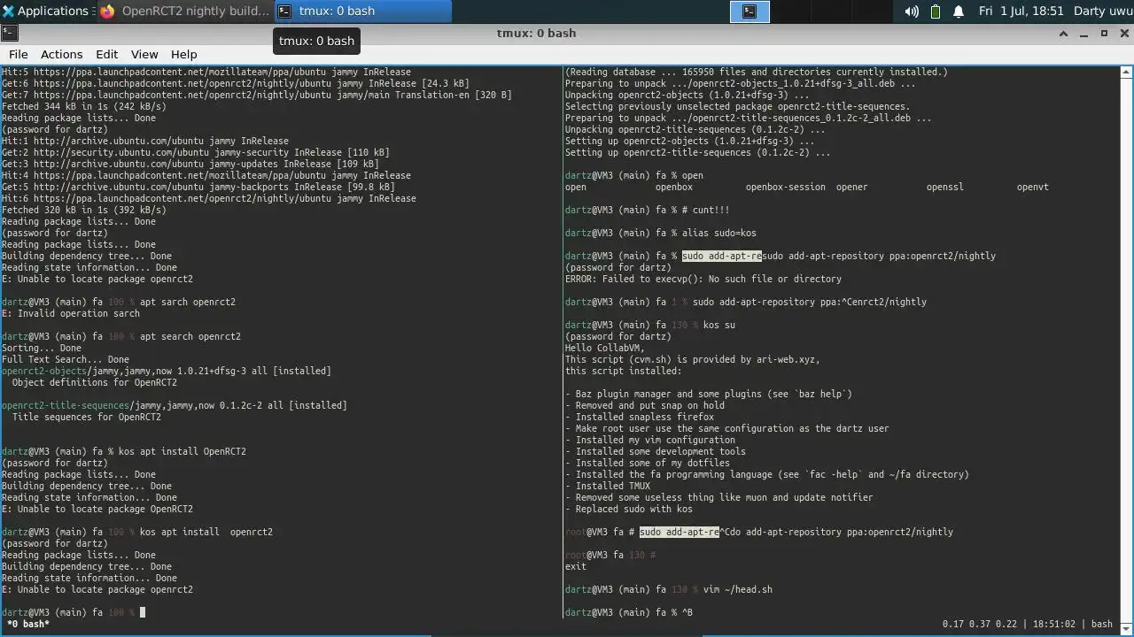Open the View menu
Screen dimensions: 1134x637
(x=144, y=54)
